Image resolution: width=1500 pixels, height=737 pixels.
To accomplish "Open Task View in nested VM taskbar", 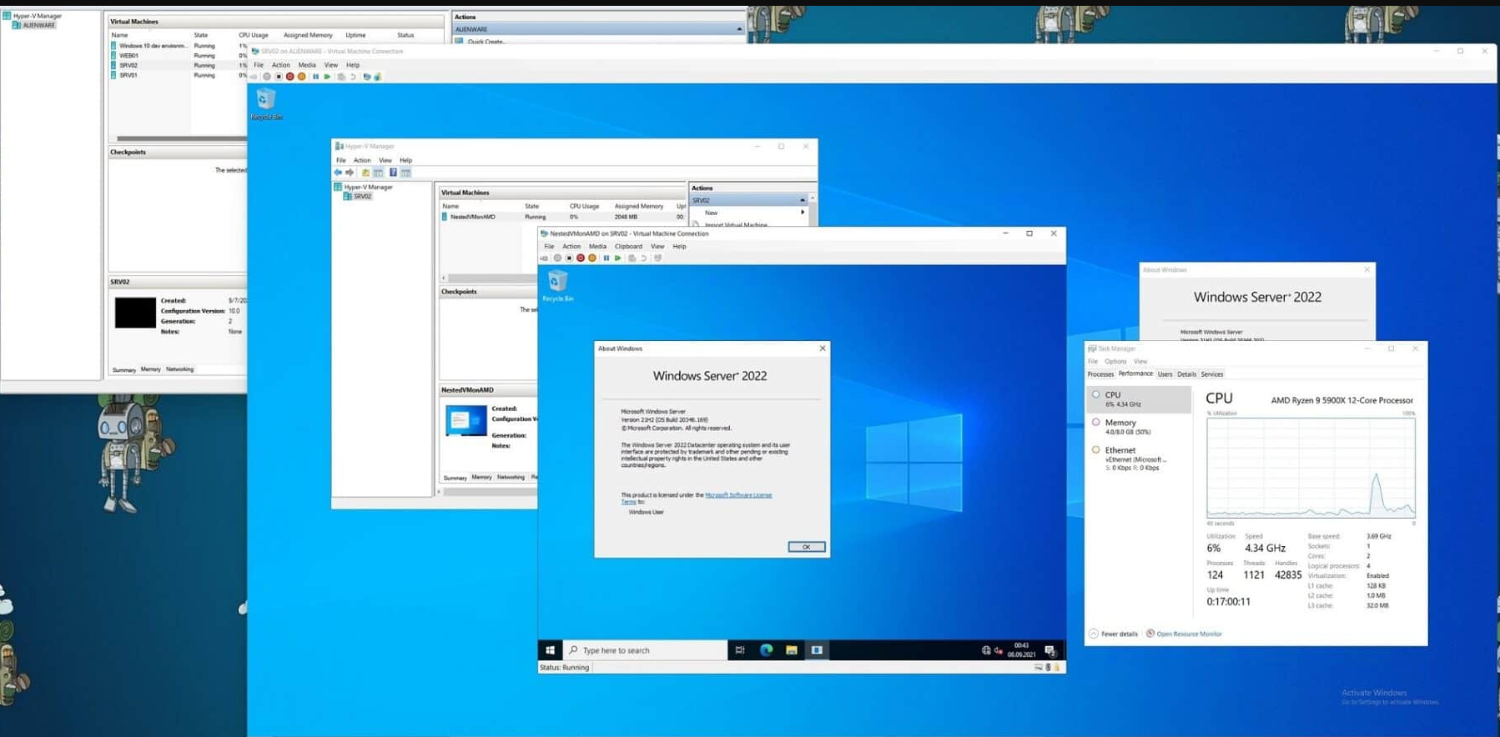I will click(739, 650).
